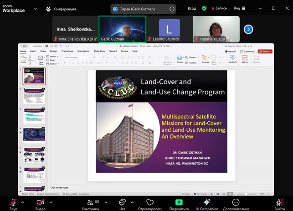293x211 pixels.
Task: Click the Undo arrow in PowerPoint
Action: click(x=61, y=46)
